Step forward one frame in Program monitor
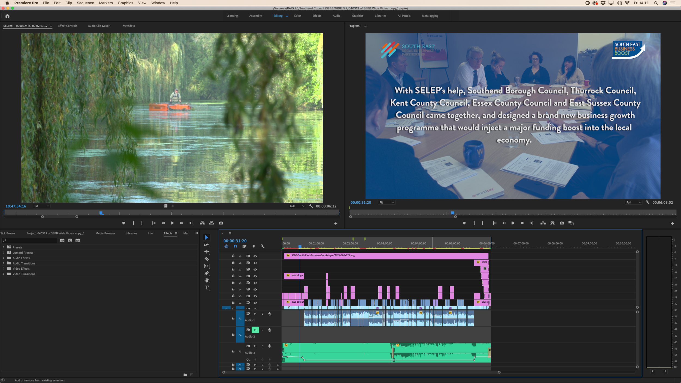681x383 pixels. (x=522, y=223)
